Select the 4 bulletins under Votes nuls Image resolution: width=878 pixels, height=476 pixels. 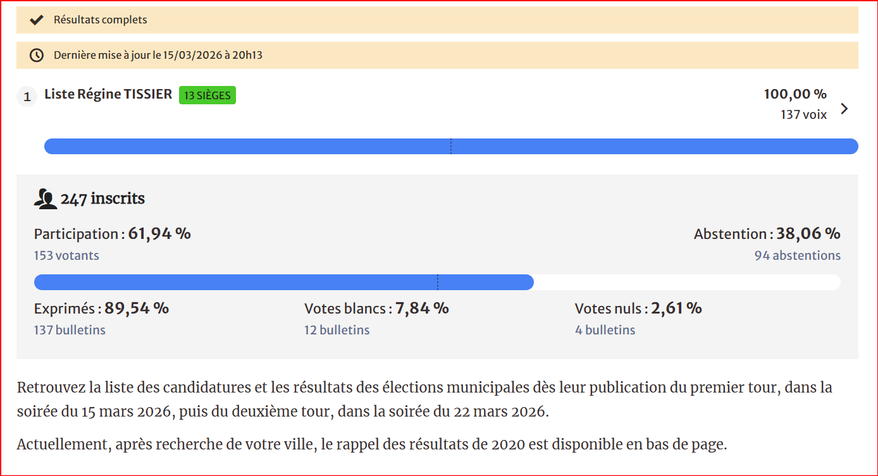click(605, 329)
